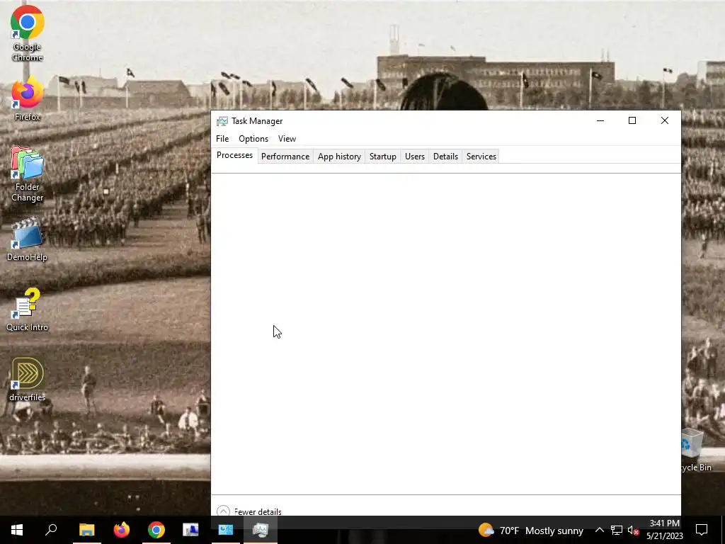725x544 pixels.
Task: Show hidden system tray icons
Action: tap(599, 530)
